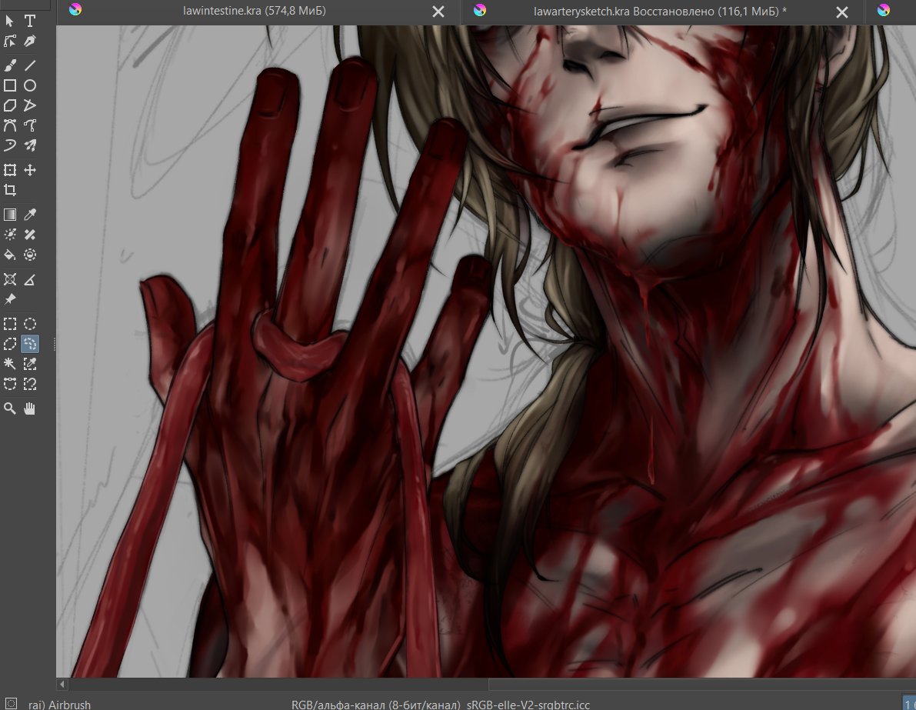This screenshot has width=916, height=710.
Task: Select the Polyline tool
Action: pyautogui.click(x=30, y=106)
